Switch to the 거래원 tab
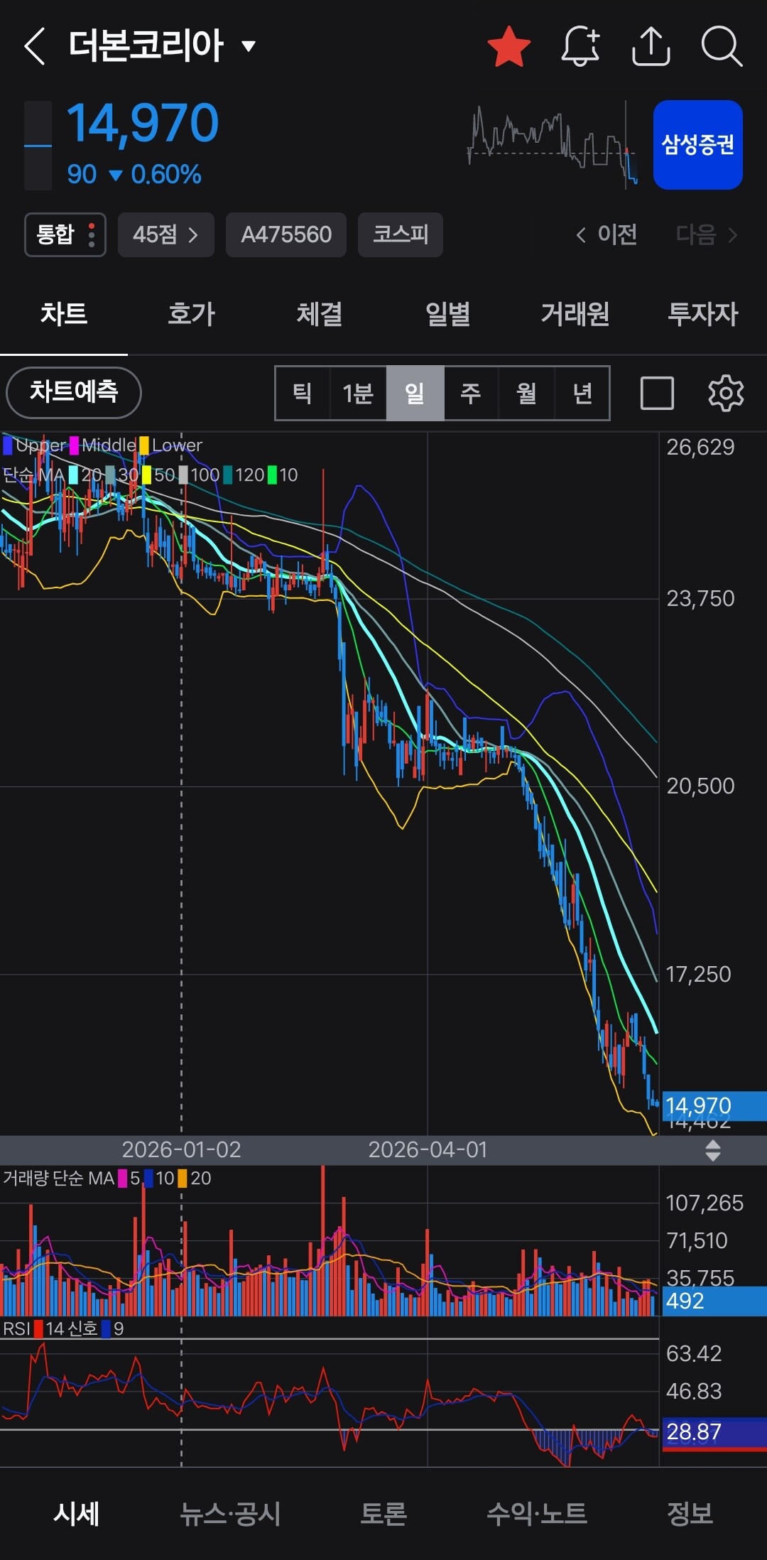 [x=575, y=314]
